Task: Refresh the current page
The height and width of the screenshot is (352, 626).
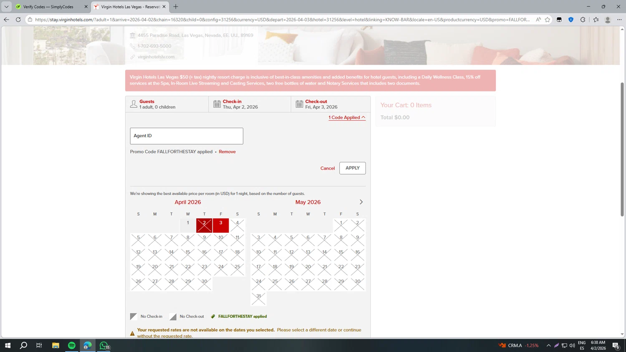Action: coord(18,20)
